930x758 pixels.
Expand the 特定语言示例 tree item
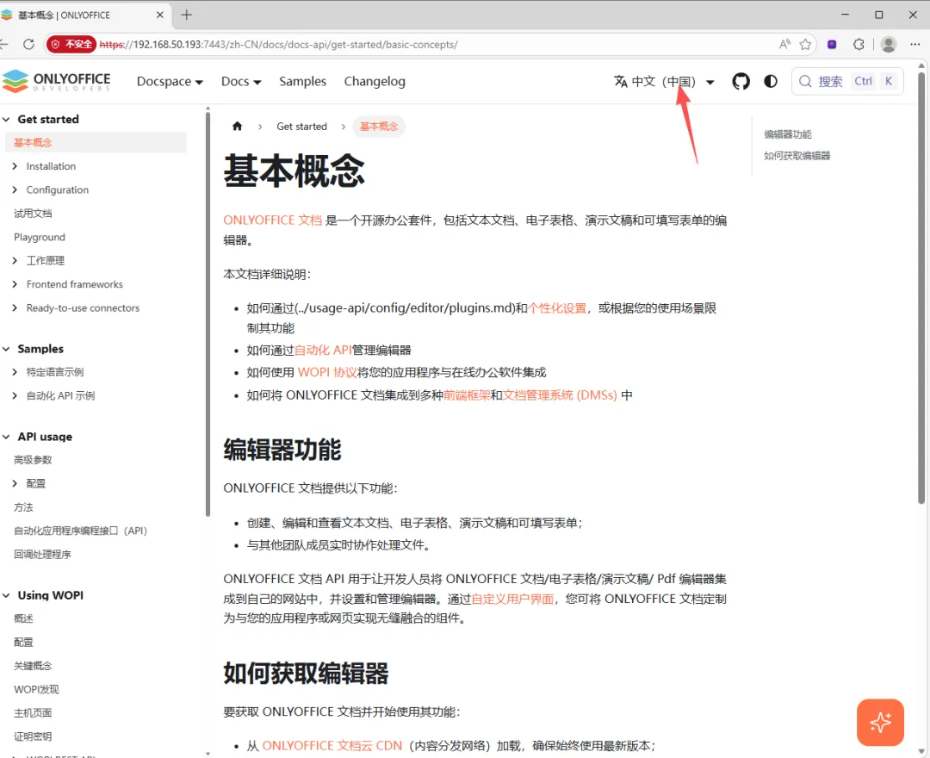point(15,372)
